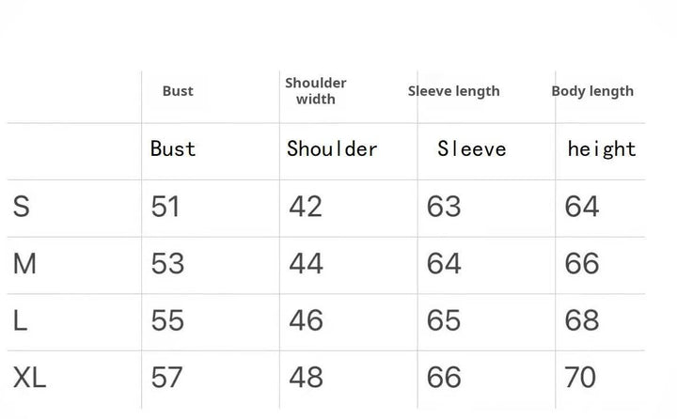677x419 pixels.
Task: Select bust value 53 in M row
Action: [167, 264]
